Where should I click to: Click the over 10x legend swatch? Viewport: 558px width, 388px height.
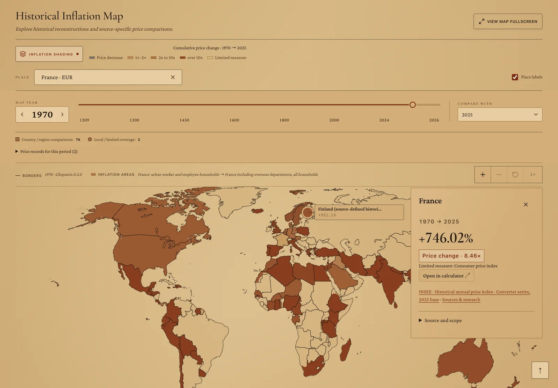point(182,58)
